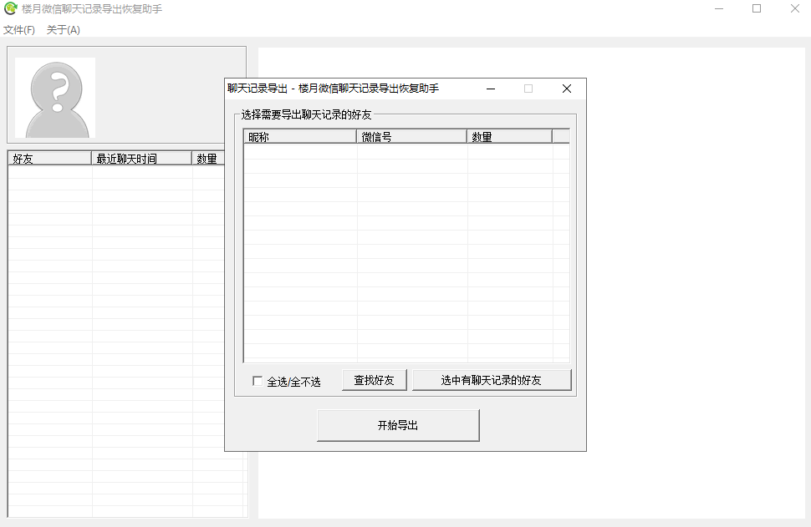The height and width of the screenshot is (527, 811).
Task: Close the 聊天记录导出 dialog
Action: [x=567, y=89]
